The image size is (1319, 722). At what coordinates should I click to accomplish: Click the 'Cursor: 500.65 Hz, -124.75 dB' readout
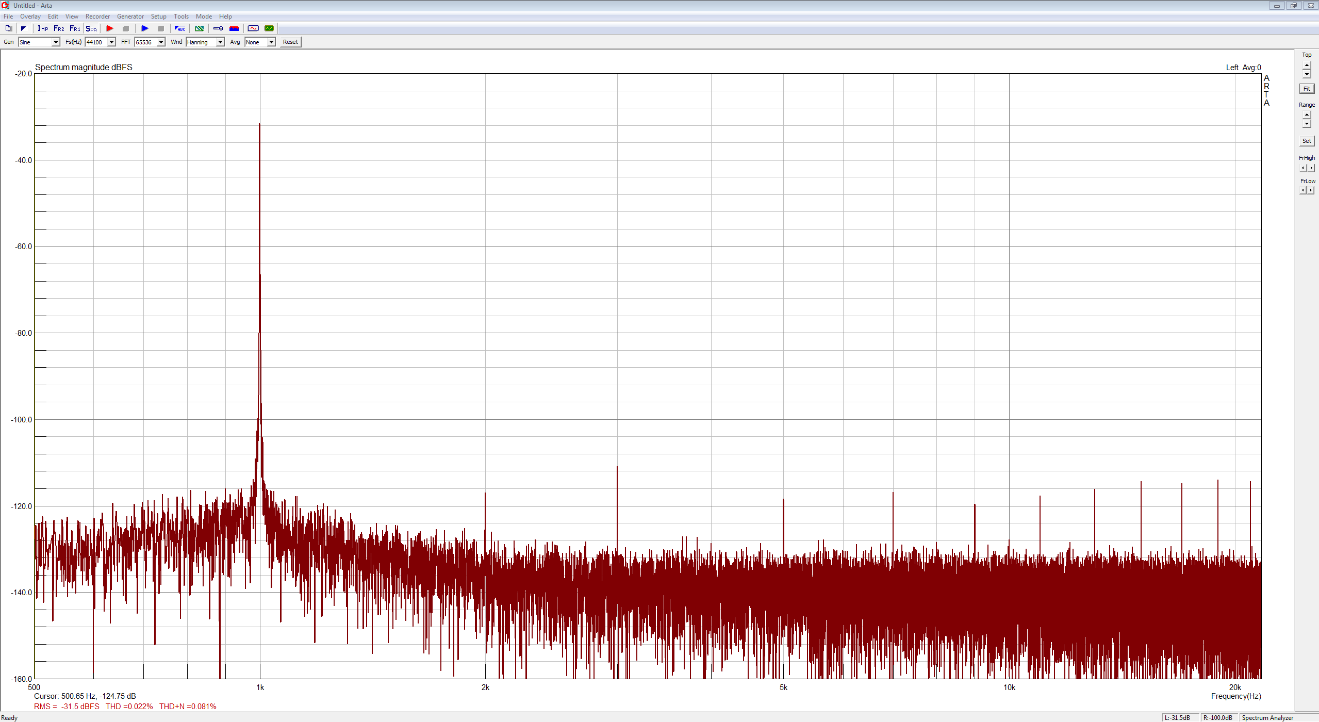(85, 696)
